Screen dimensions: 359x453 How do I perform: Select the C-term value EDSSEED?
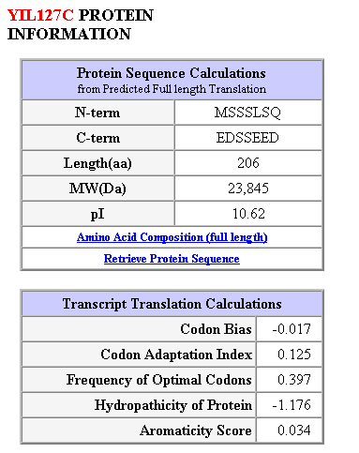pos(247,138)
